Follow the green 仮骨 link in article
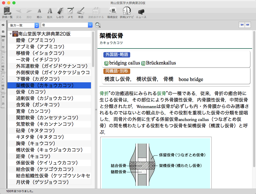 pos(161,93)
